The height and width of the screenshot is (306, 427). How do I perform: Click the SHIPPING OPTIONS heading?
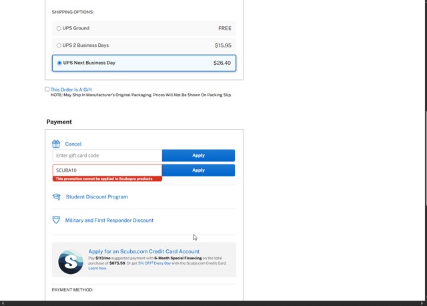click(73, 12)
